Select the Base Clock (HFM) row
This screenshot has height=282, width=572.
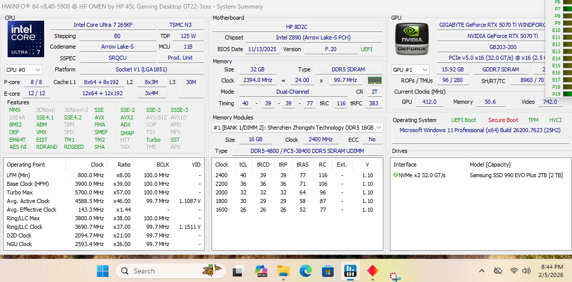pyautogui.click(x=104, y=184)
